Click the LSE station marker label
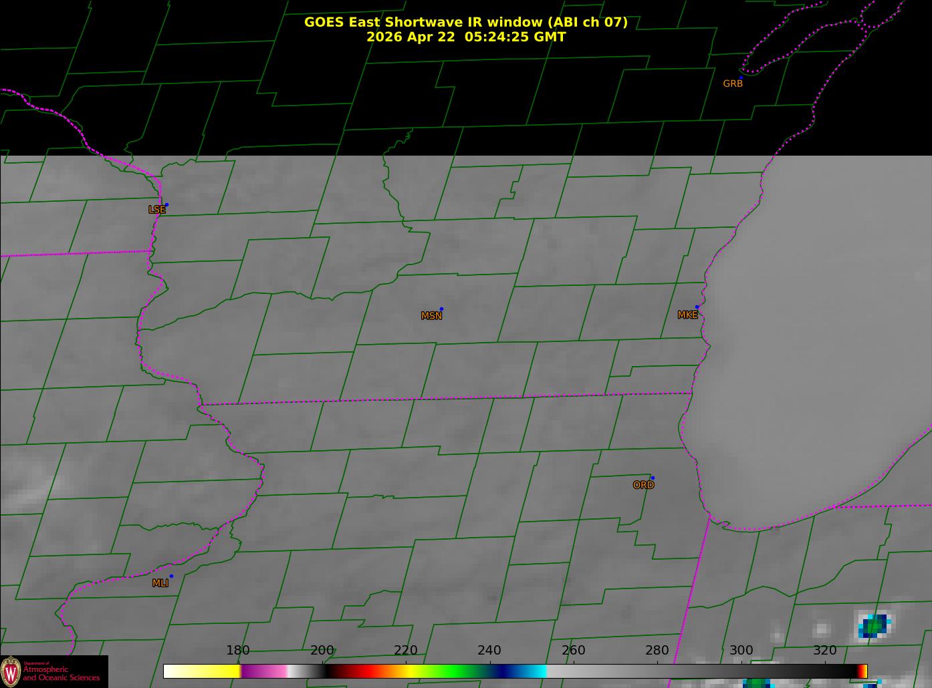The width and height of the screenshot is (932, 688). (156, 210)
